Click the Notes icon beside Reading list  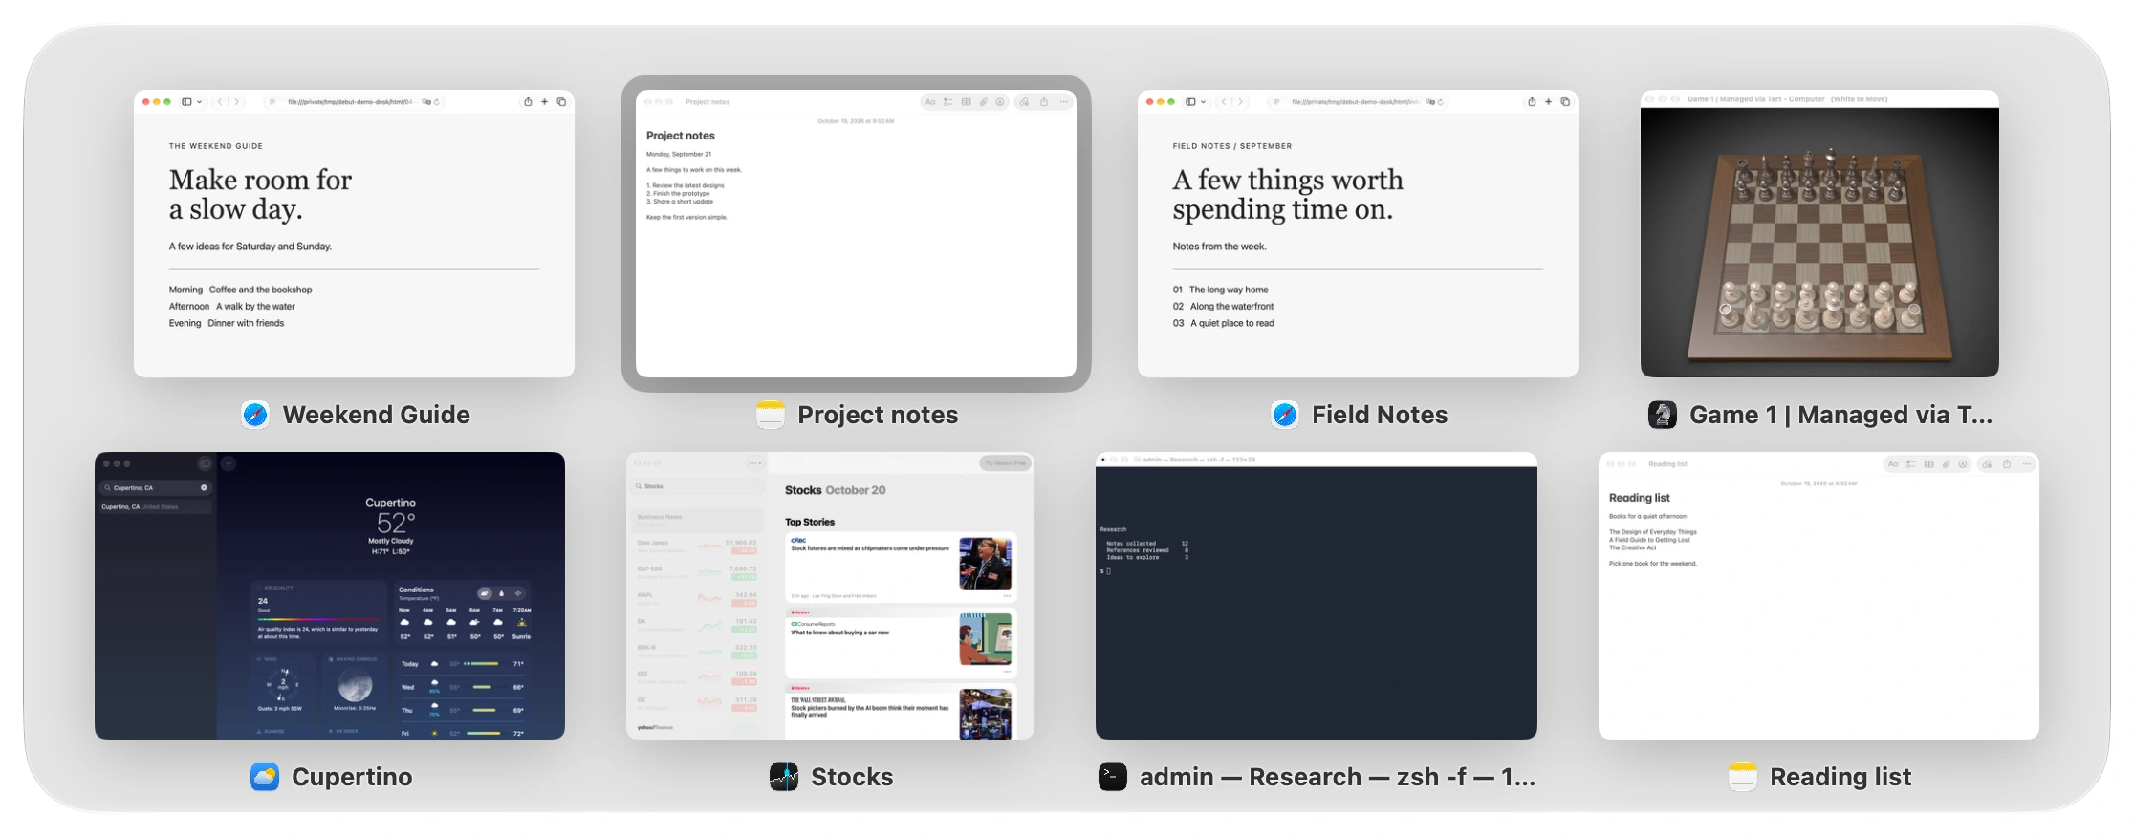click(x=1743, y=777)
